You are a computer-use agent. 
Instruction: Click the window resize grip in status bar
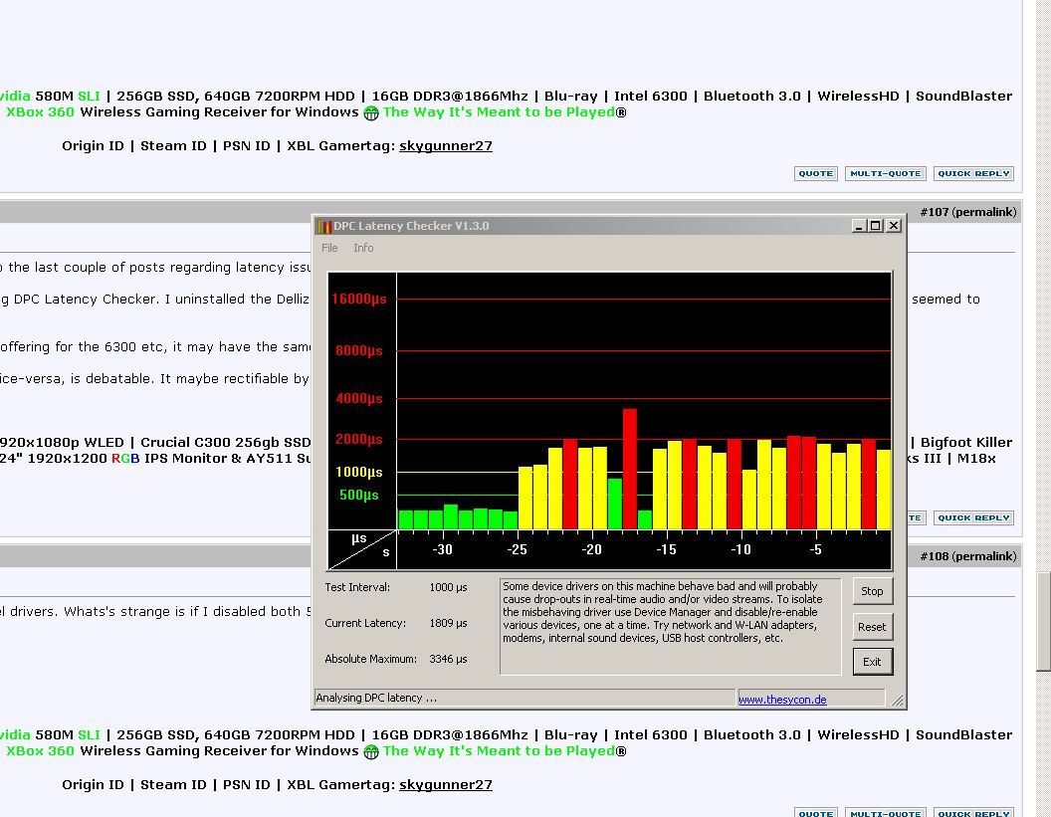point(897,700)
